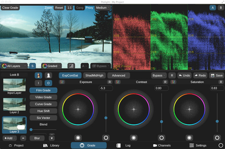Open Exposure RGB sliders icon
This screenshot has width=225, height=149.
coord(62,82)
